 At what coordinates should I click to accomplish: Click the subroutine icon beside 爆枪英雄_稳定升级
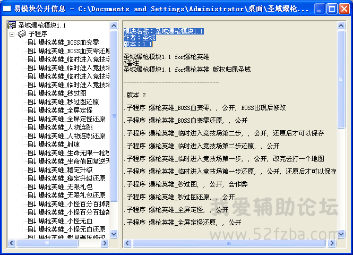(x=32, y=170)
